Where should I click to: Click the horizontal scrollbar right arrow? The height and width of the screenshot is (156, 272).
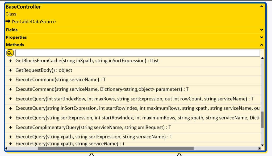click(260, 149)
